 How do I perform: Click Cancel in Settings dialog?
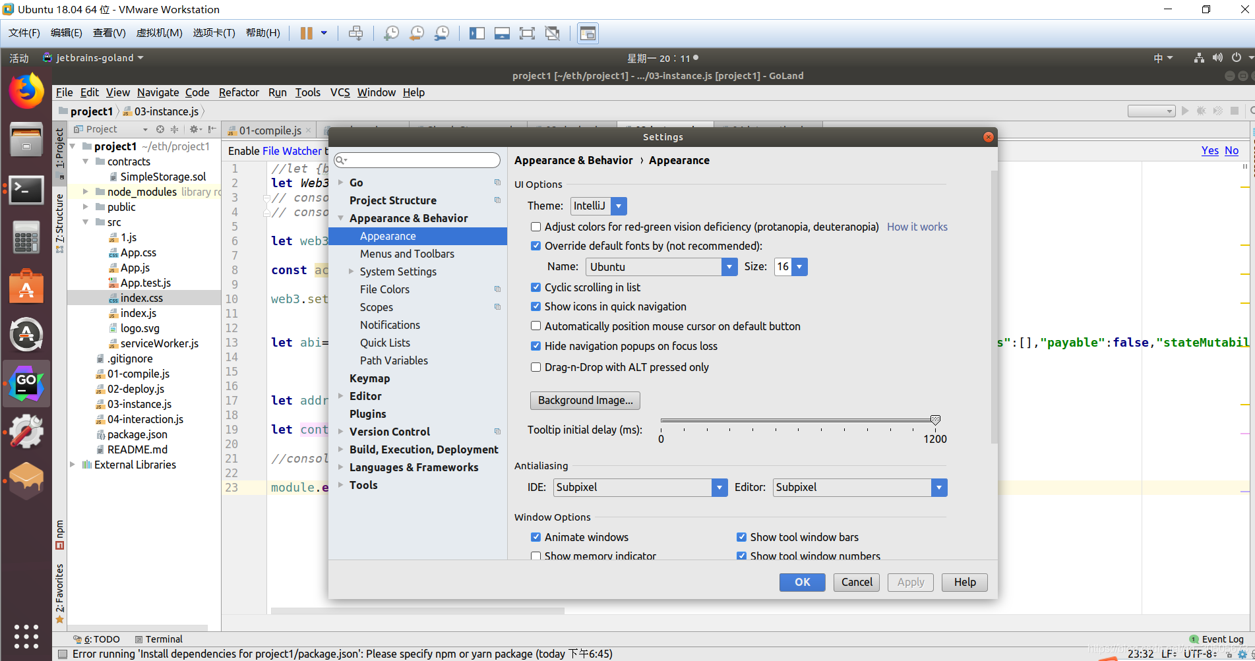click(857, 583)
